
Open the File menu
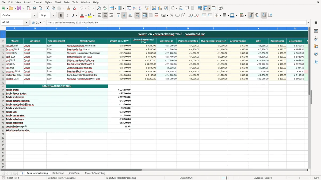[x=3, y=2]
